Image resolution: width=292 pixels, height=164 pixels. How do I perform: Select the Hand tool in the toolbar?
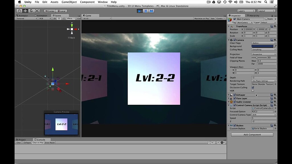[19, 11]
